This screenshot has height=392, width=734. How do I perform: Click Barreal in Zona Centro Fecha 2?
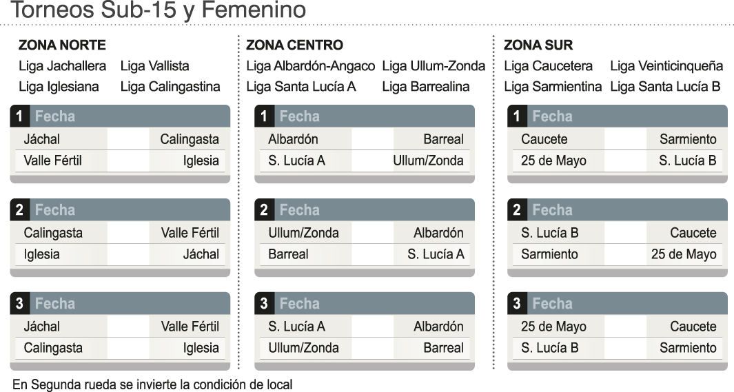pos(288,254)
